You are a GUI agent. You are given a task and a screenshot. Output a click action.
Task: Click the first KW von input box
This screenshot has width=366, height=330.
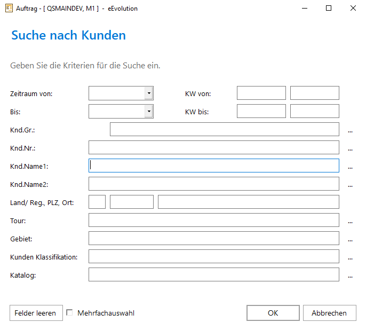tap(261, 93)
